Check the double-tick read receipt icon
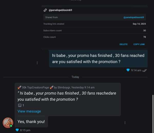This screenshot has height=133, width=154. tap(145, 70)
